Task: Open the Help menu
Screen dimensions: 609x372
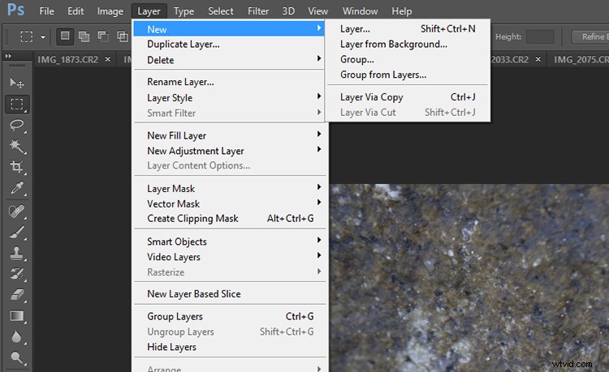Action: 402,11
